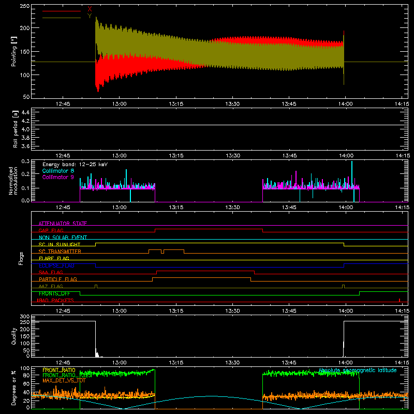The width and height of the screenshot is (414, 414).
Task: Click the 3.6 tick on Roll period axis
Action: (25, 146)
